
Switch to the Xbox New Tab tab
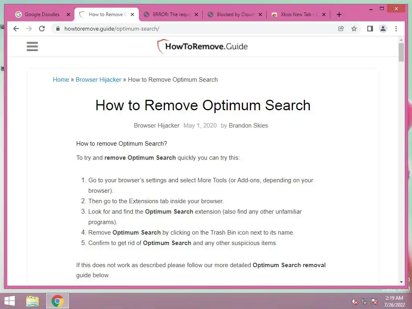tap(299, 14)
